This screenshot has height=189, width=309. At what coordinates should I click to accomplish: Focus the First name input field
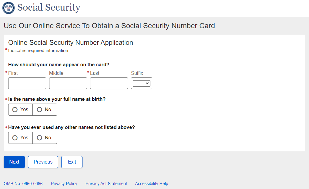click(27, 83)
